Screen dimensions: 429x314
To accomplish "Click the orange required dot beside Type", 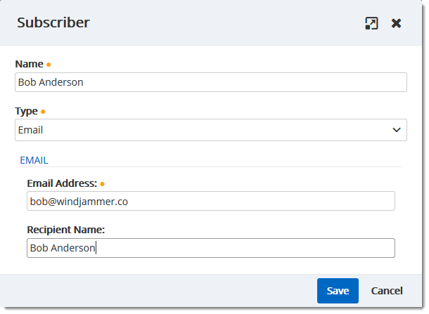I will 43,111.
